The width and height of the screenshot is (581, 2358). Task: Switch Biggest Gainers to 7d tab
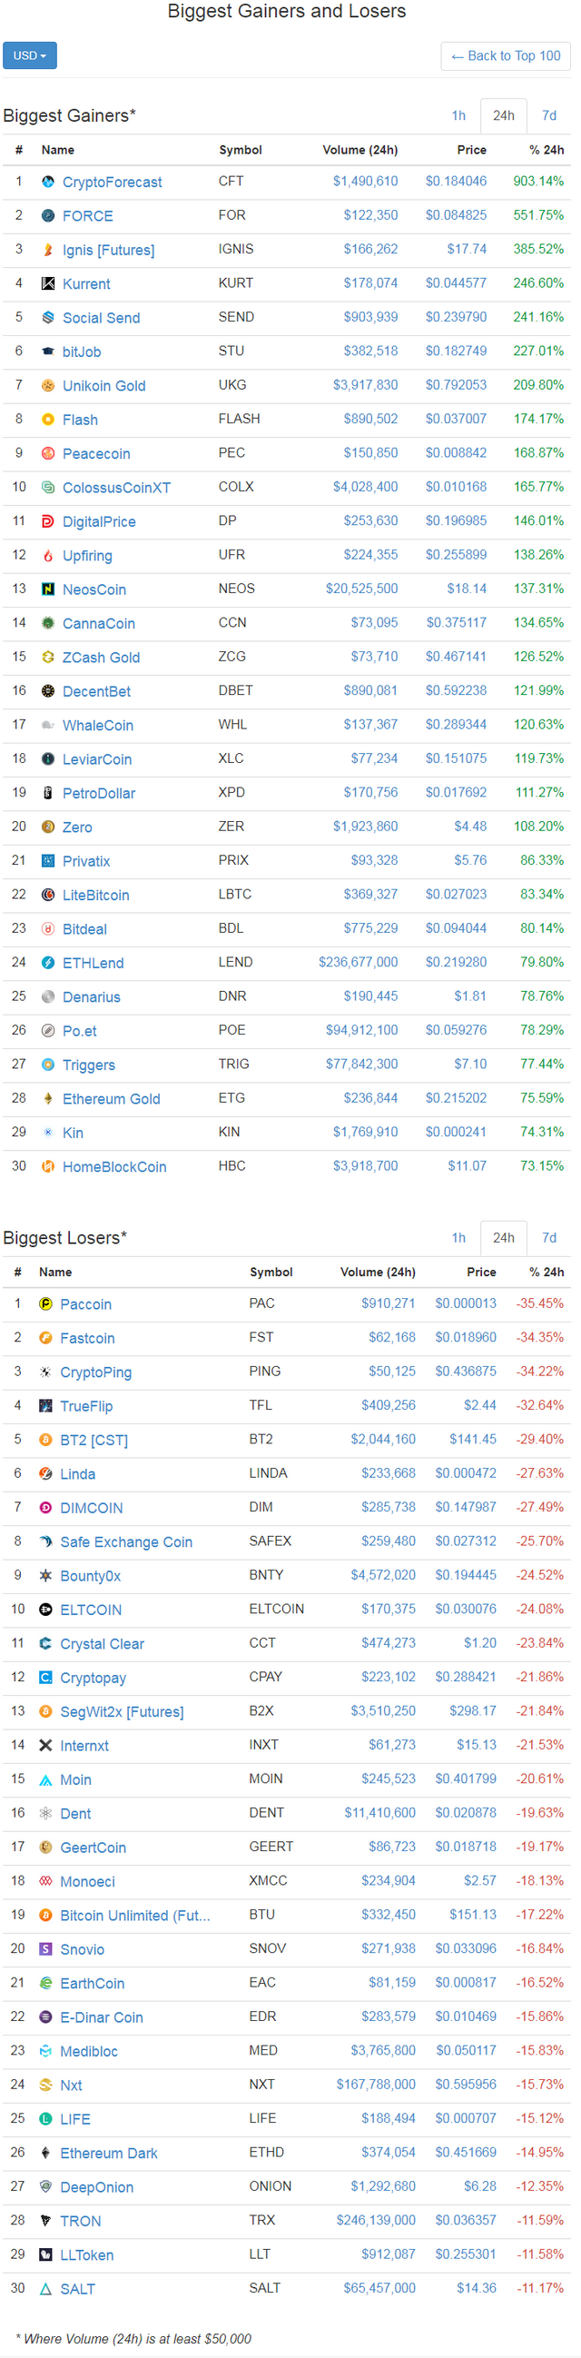[549, 115]
